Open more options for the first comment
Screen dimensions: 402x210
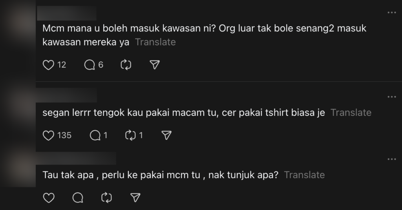tap(391, 13)
